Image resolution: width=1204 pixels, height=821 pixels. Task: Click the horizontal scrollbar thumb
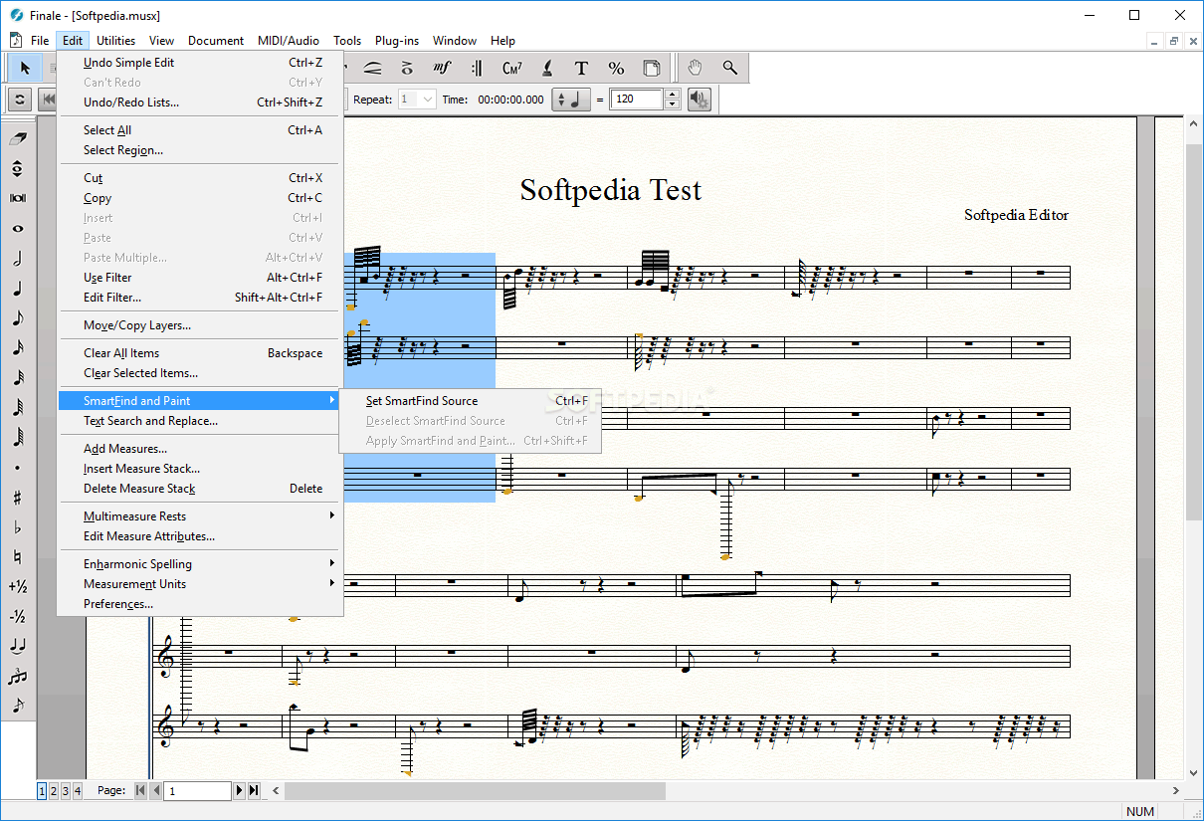(475, 791)
